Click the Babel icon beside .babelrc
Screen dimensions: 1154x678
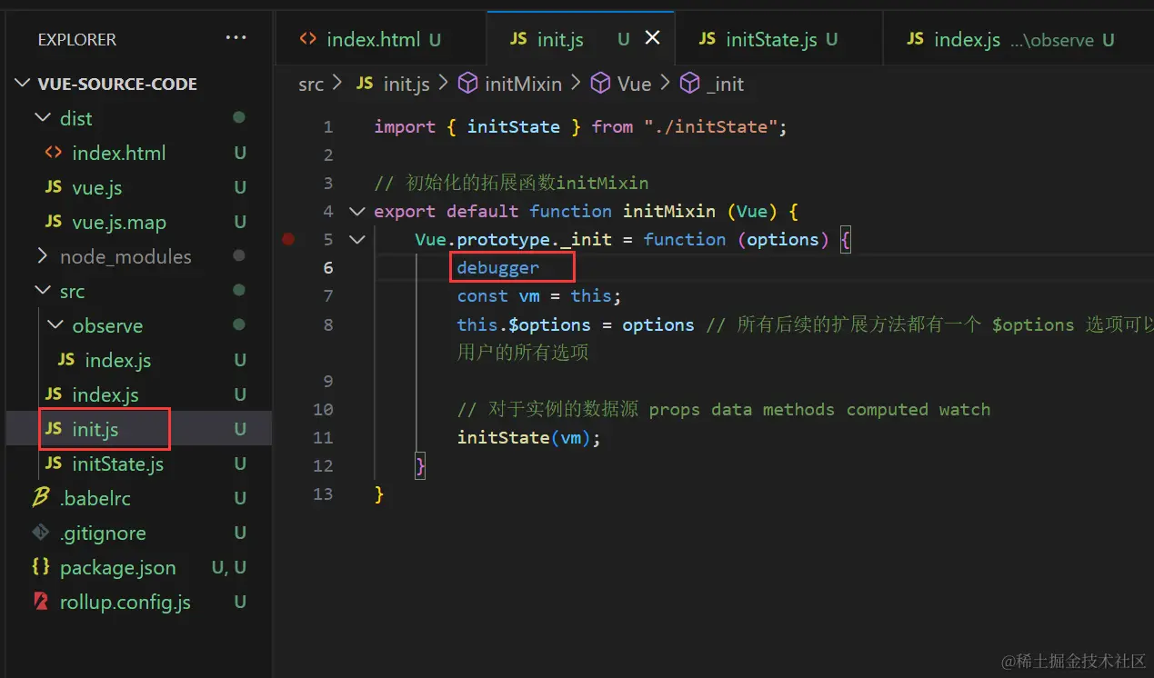[41, 497]
